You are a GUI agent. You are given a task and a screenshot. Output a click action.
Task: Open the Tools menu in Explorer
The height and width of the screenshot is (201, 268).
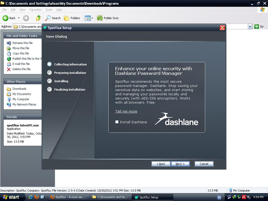[49, 10]
